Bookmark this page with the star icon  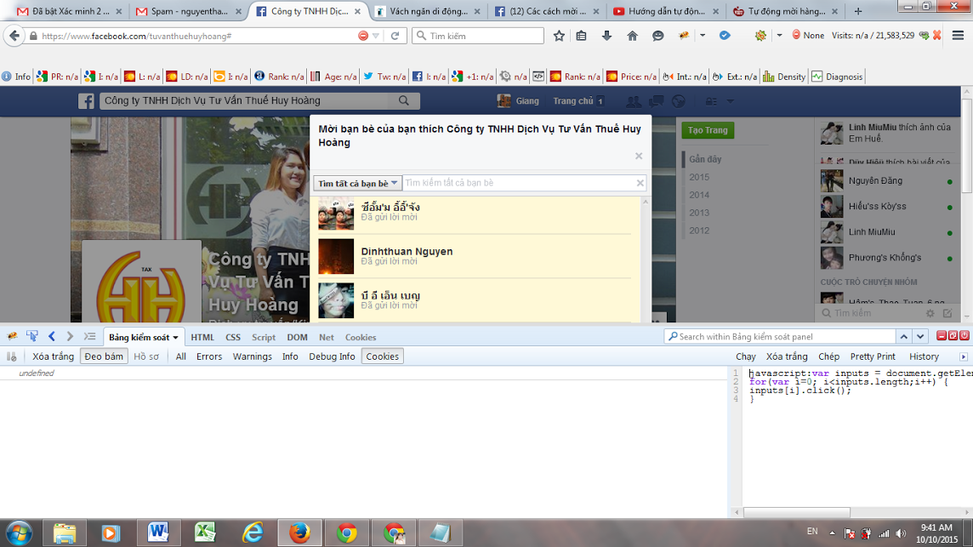[559, 36]
